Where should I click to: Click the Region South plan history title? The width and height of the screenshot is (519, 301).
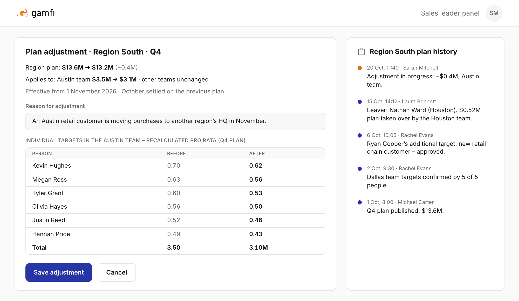[413, 52]
